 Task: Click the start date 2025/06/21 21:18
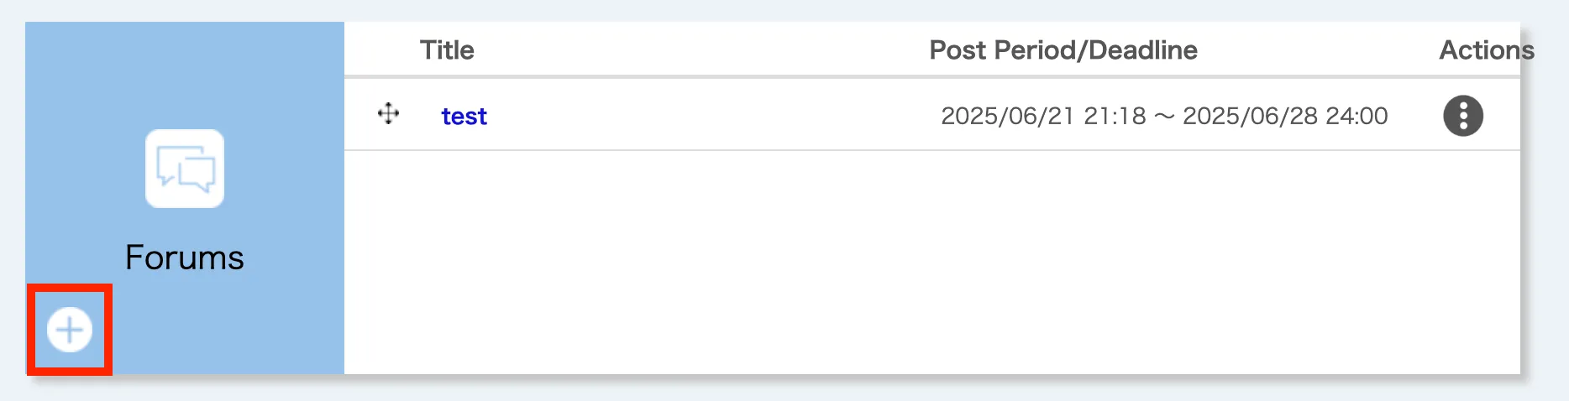[x=1042, y=116]
